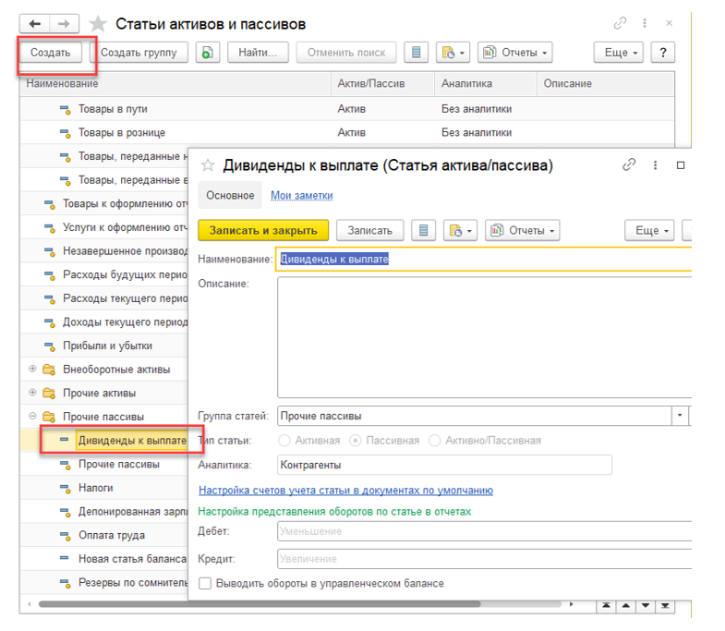Click the help question mark button
The height and width of the screenshot is (631, 725).
663,53
